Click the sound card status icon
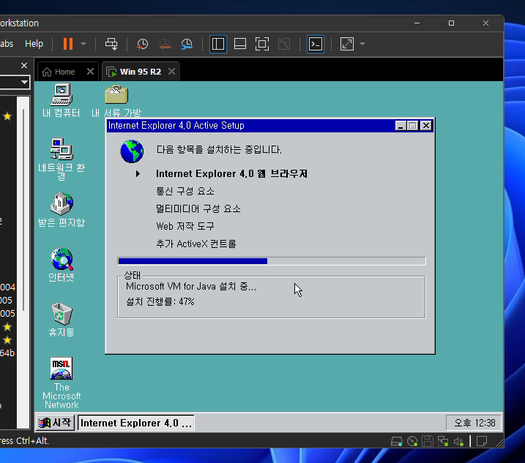 point(458,441)
